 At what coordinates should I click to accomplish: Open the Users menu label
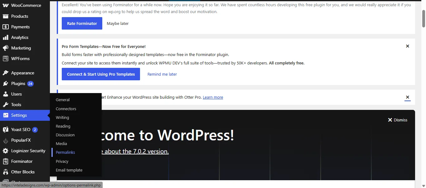[17, 94]
